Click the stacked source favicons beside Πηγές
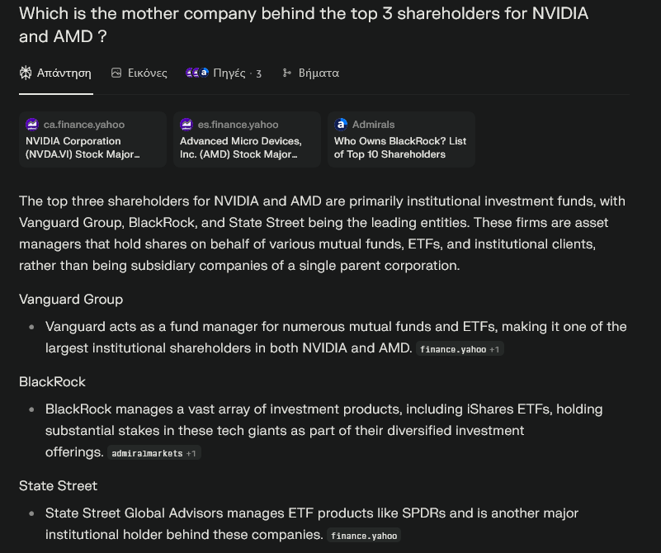 click(x=197, y=73)
